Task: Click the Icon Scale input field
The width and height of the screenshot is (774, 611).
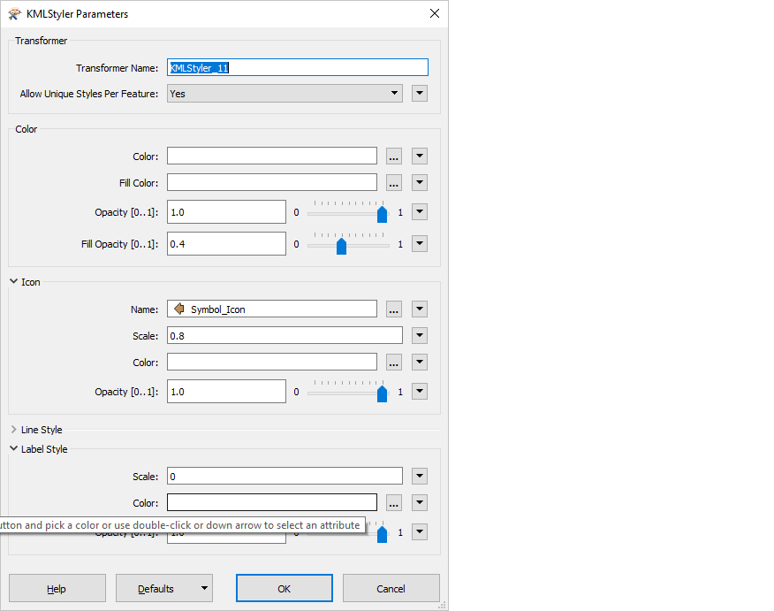Action: [x=284, y=336]
